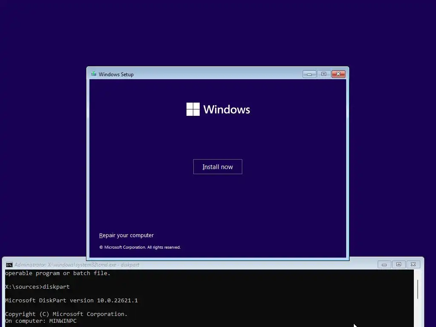Minimize the Administrator command prompt window
The height and width of the screenshot is (327, 436).
point(384,264)
